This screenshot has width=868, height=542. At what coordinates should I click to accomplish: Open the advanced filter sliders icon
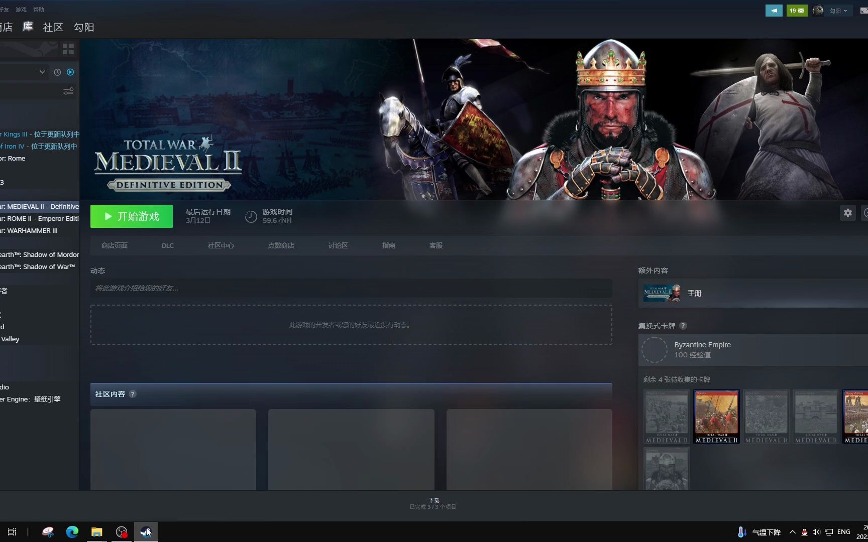[x=68, y=91]
